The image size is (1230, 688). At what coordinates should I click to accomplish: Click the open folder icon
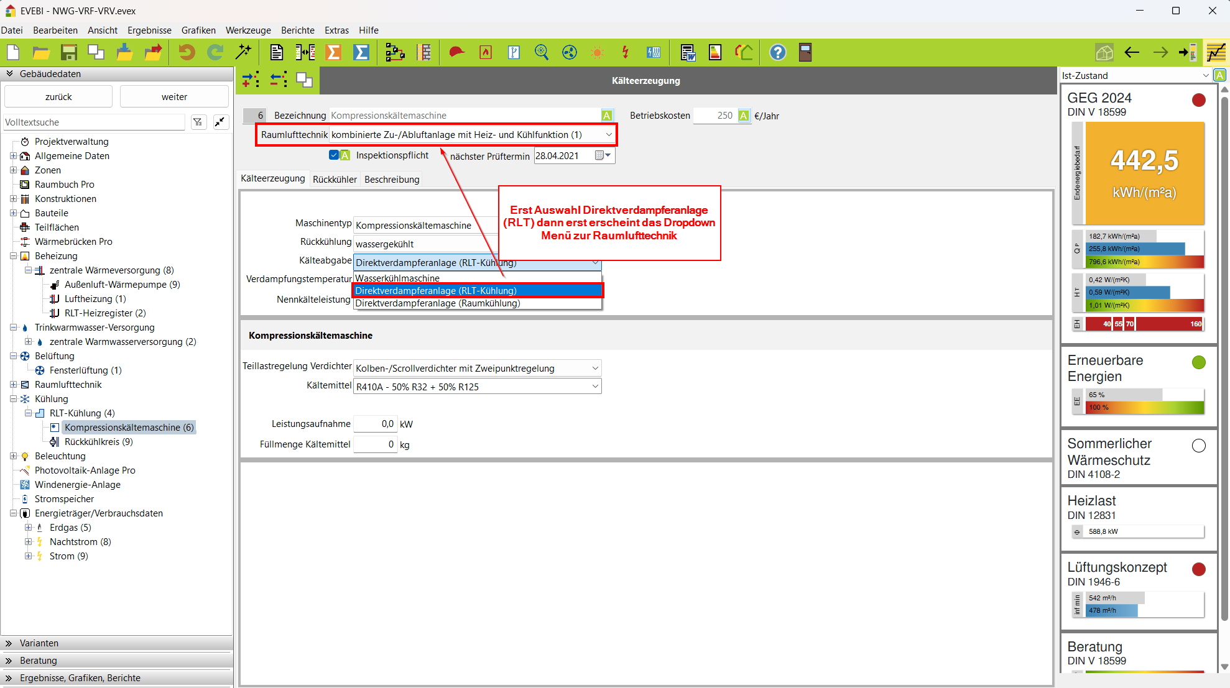[x=41, y=53]
